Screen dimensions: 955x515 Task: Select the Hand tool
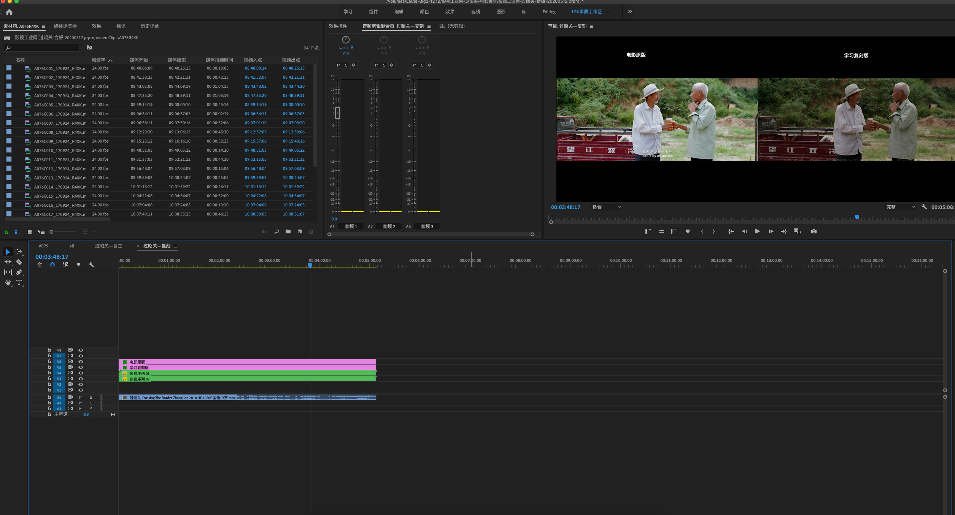coord(8,282)
